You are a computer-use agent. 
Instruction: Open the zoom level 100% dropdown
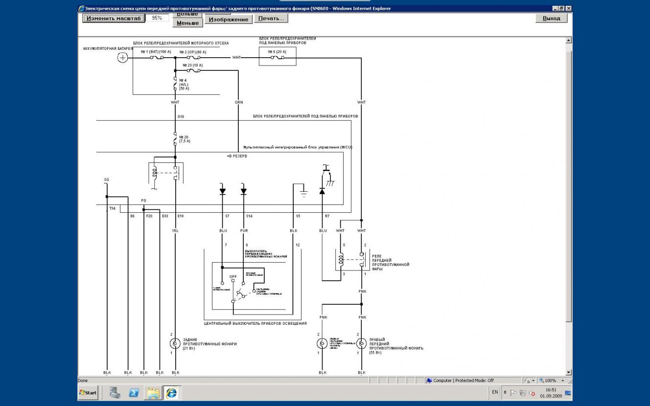pyautogui.click(x=562, y=381)
